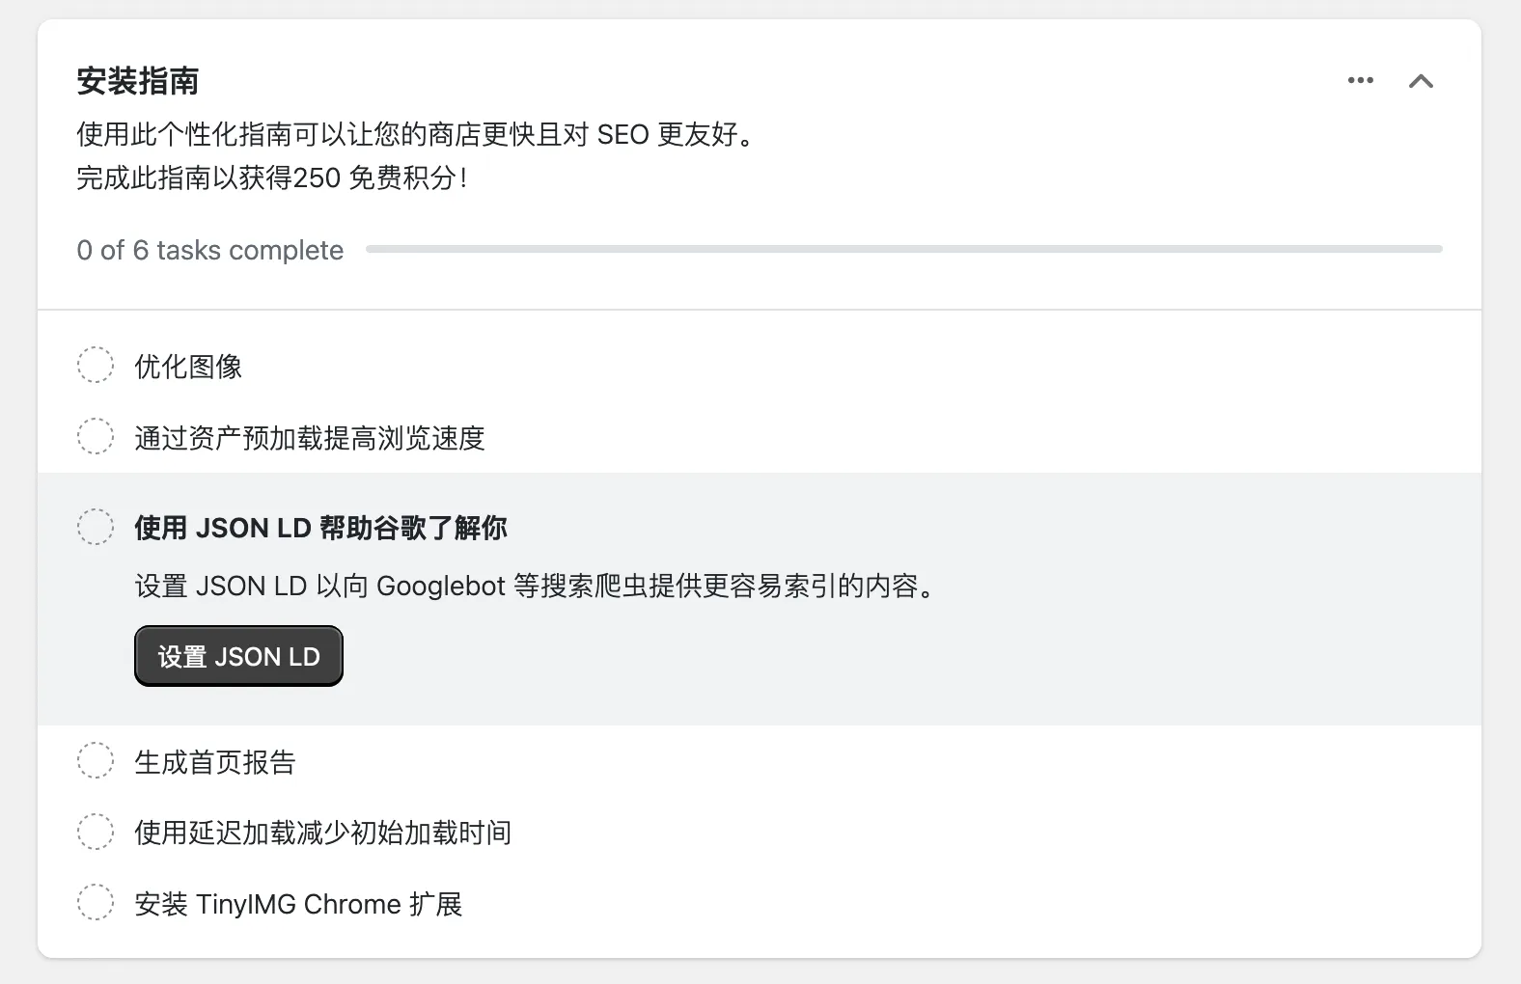
Task: Click the 安装指南 heading
Action: (x=138, y=81)
